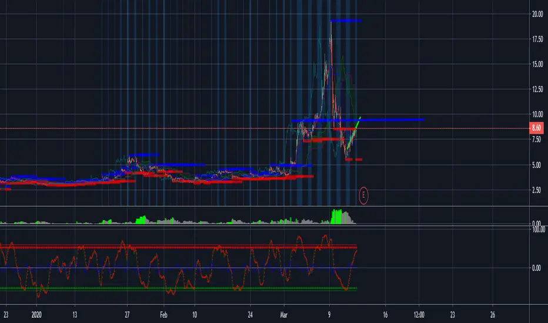Click the red upper band in the oscillator
The image size is (548, 323).
pyautogui.click(x=178, y=247)
